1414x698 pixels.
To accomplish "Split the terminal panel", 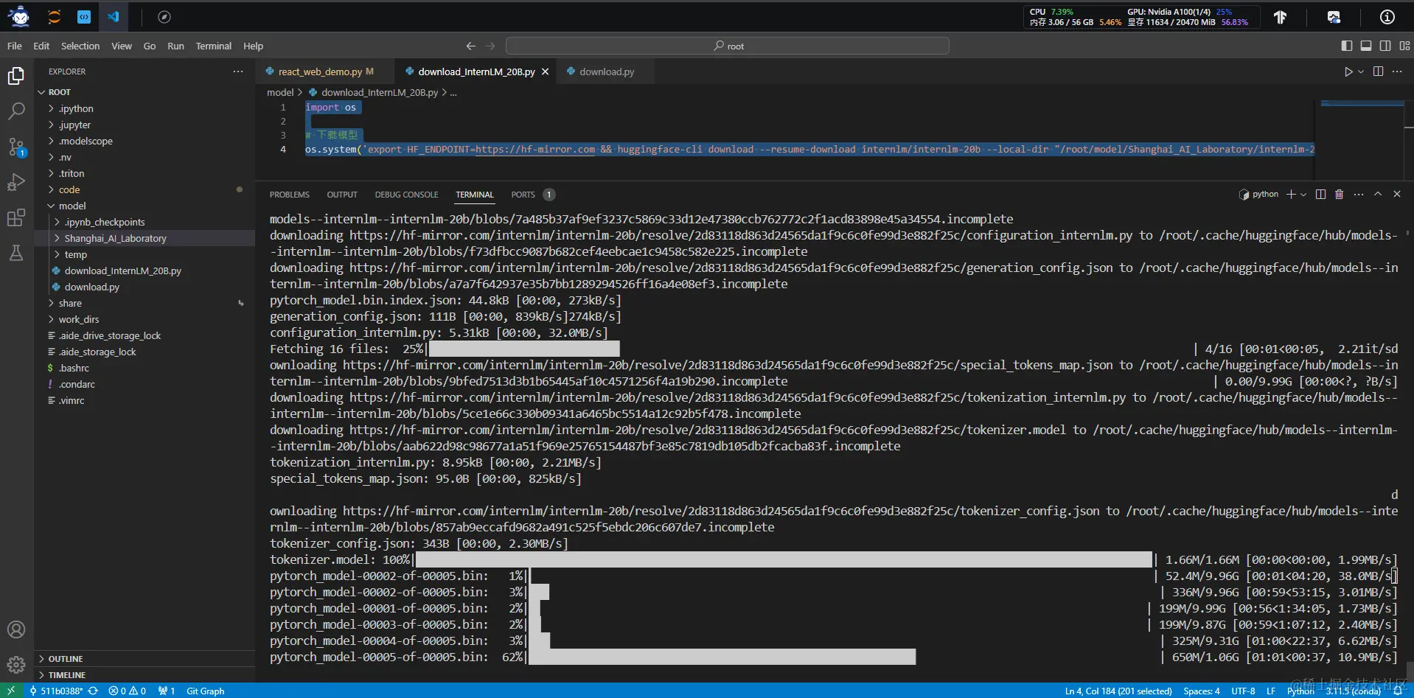I will [x=1320, y=195].
